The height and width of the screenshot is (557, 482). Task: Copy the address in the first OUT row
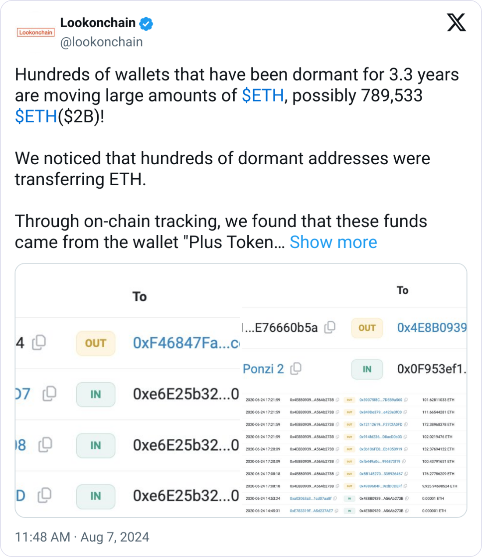click(x=39, y=342)
